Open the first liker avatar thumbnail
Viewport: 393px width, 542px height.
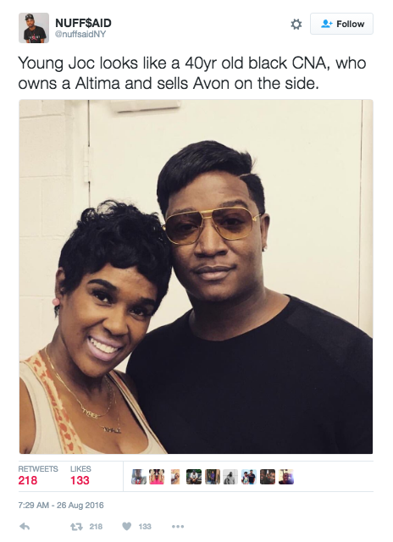[139, 477]
